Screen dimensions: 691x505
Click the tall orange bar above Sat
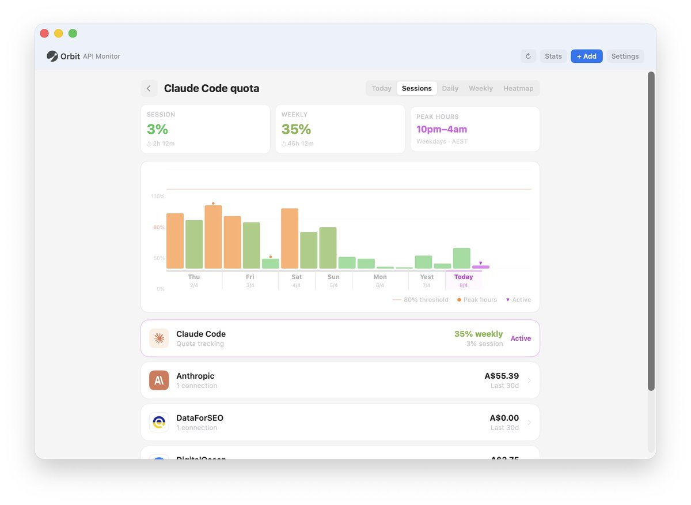pyautogui.click(x=290, y=239)
